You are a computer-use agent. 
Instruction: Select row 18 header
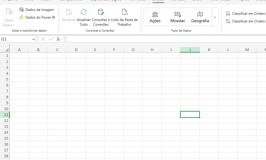tap(5, 156)
